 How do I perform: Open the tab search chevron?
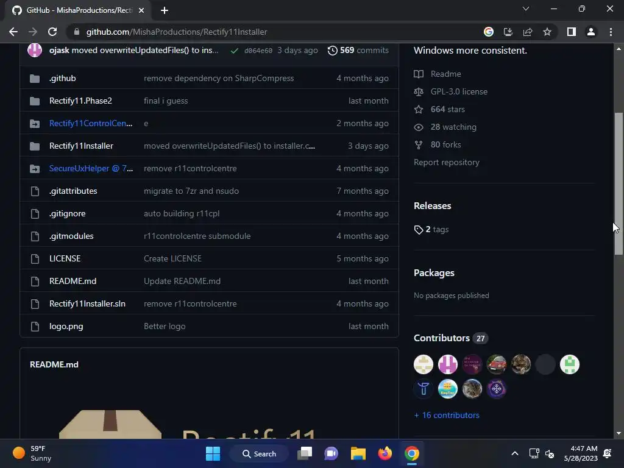526,9
